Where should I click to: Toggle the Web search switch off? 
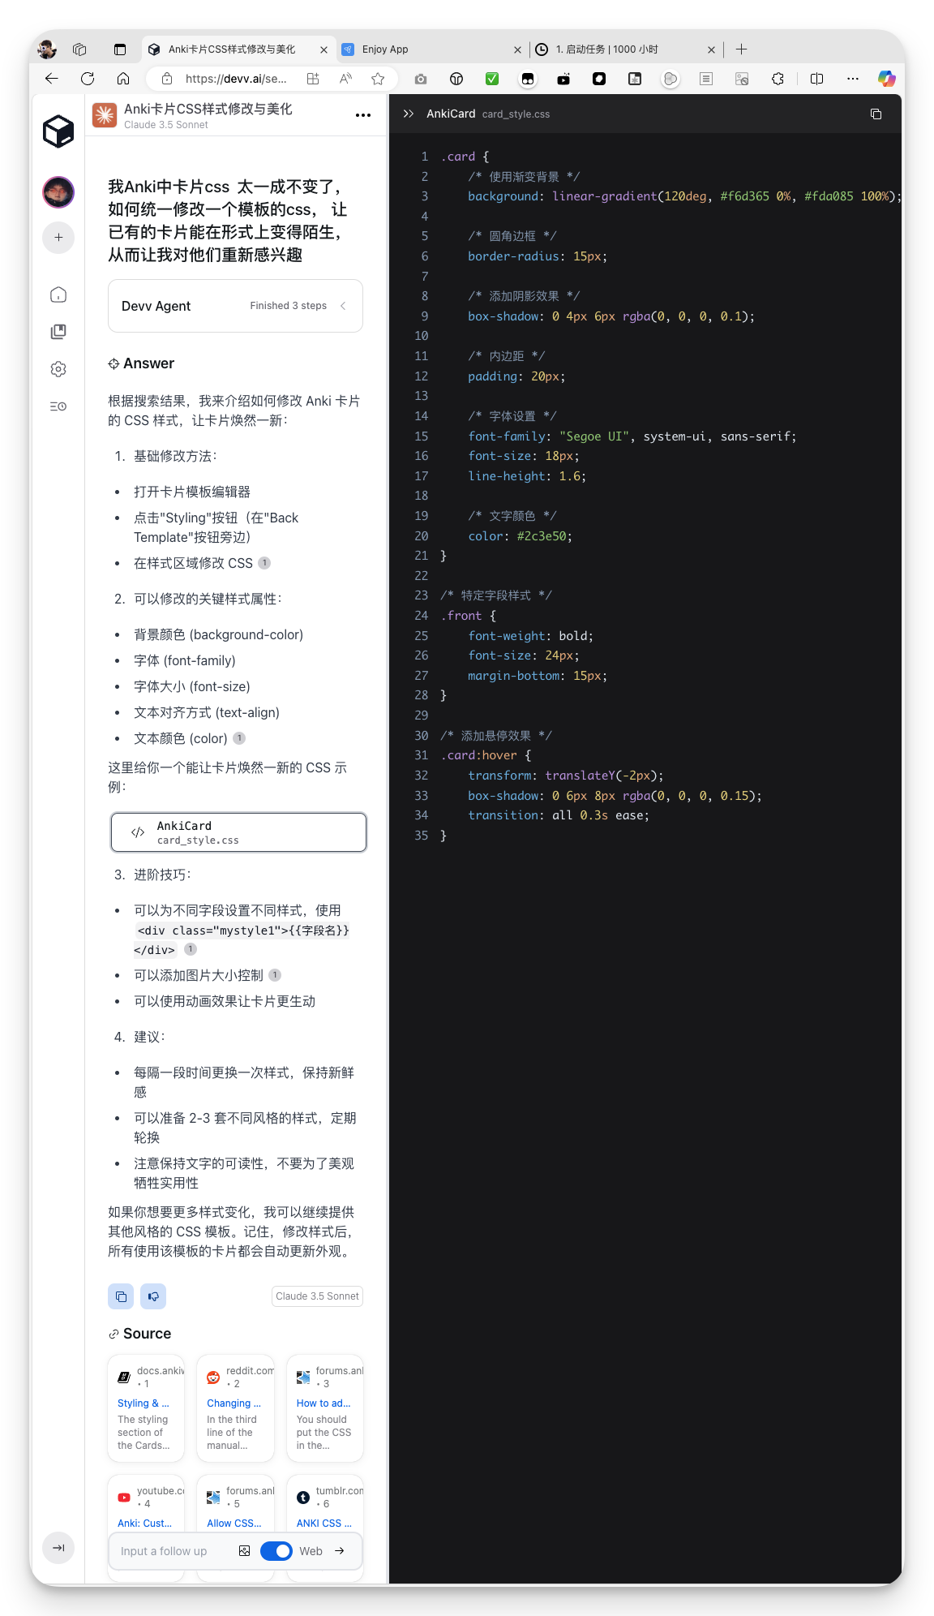276,1551
